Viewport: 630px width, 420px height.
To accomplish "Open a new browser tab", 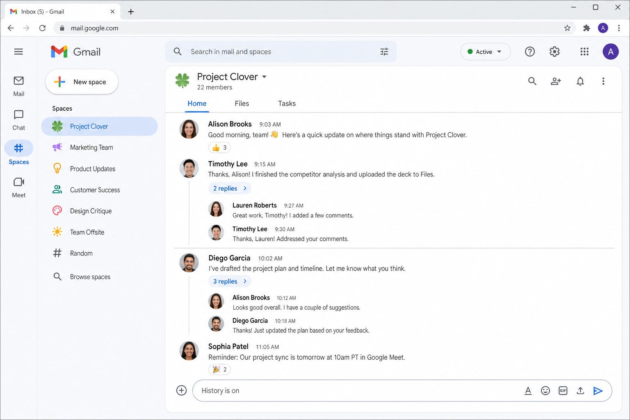I will tap(131, 12).
